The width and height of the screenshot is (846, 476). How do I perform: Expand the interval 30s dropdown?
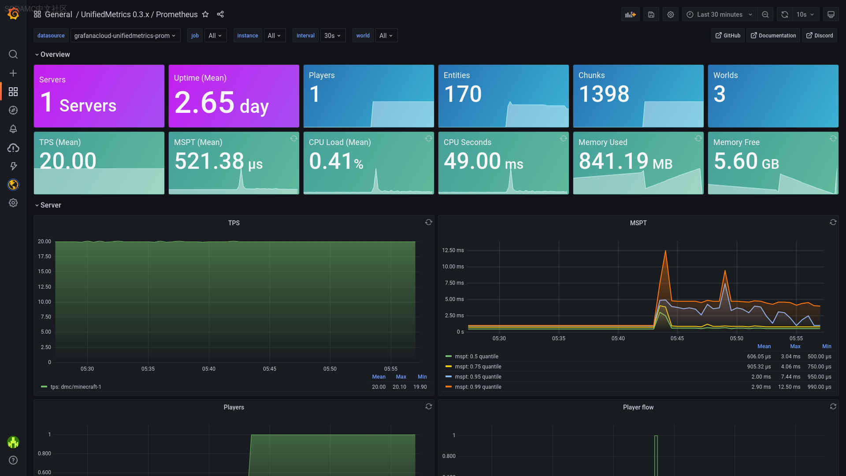333,36
